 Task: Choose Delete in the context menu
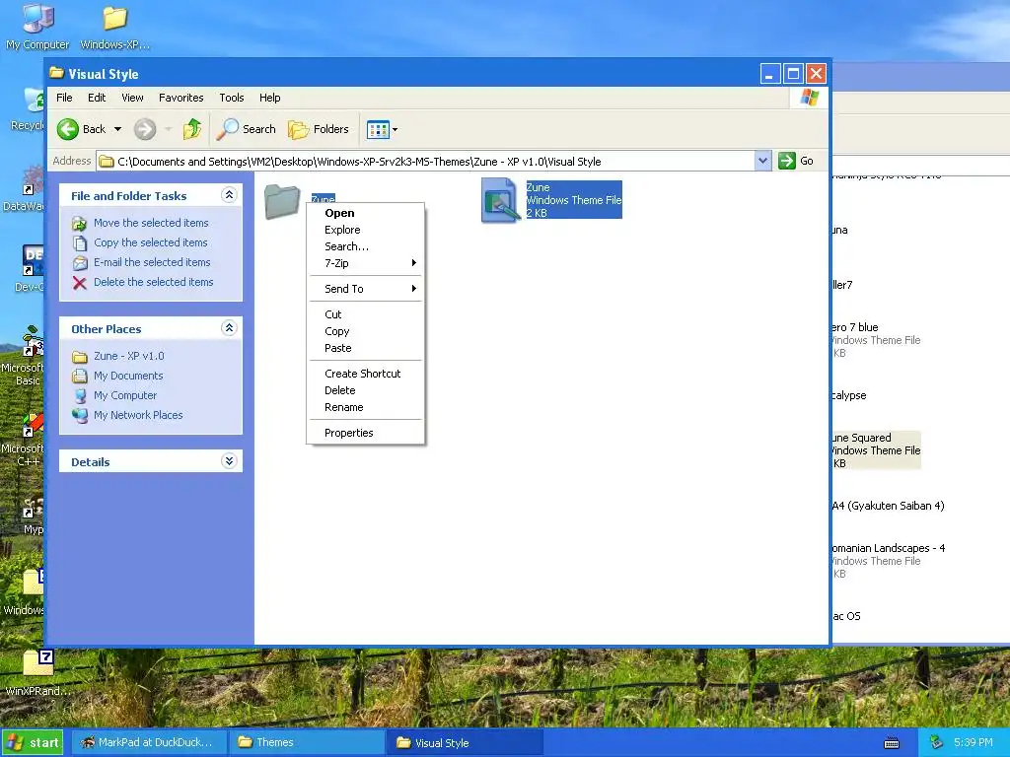(x=365, y=390)
